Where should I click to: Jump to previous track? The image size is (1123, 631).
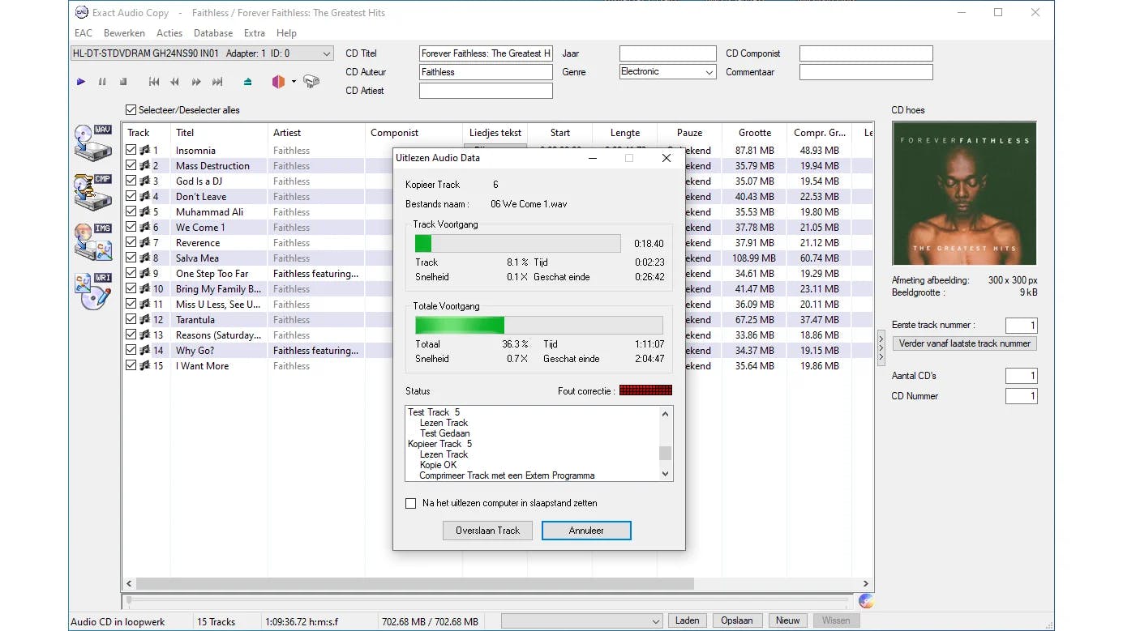point(154,82)
